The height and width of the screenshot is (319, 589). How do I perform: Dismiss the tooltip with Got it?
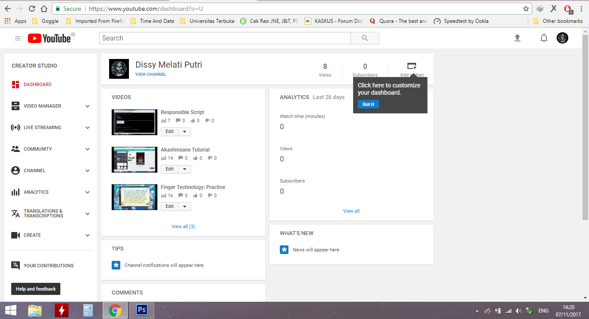coord(368,104)
